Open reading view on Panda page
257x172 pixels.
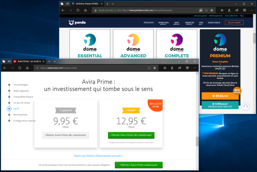pos(206,10)
